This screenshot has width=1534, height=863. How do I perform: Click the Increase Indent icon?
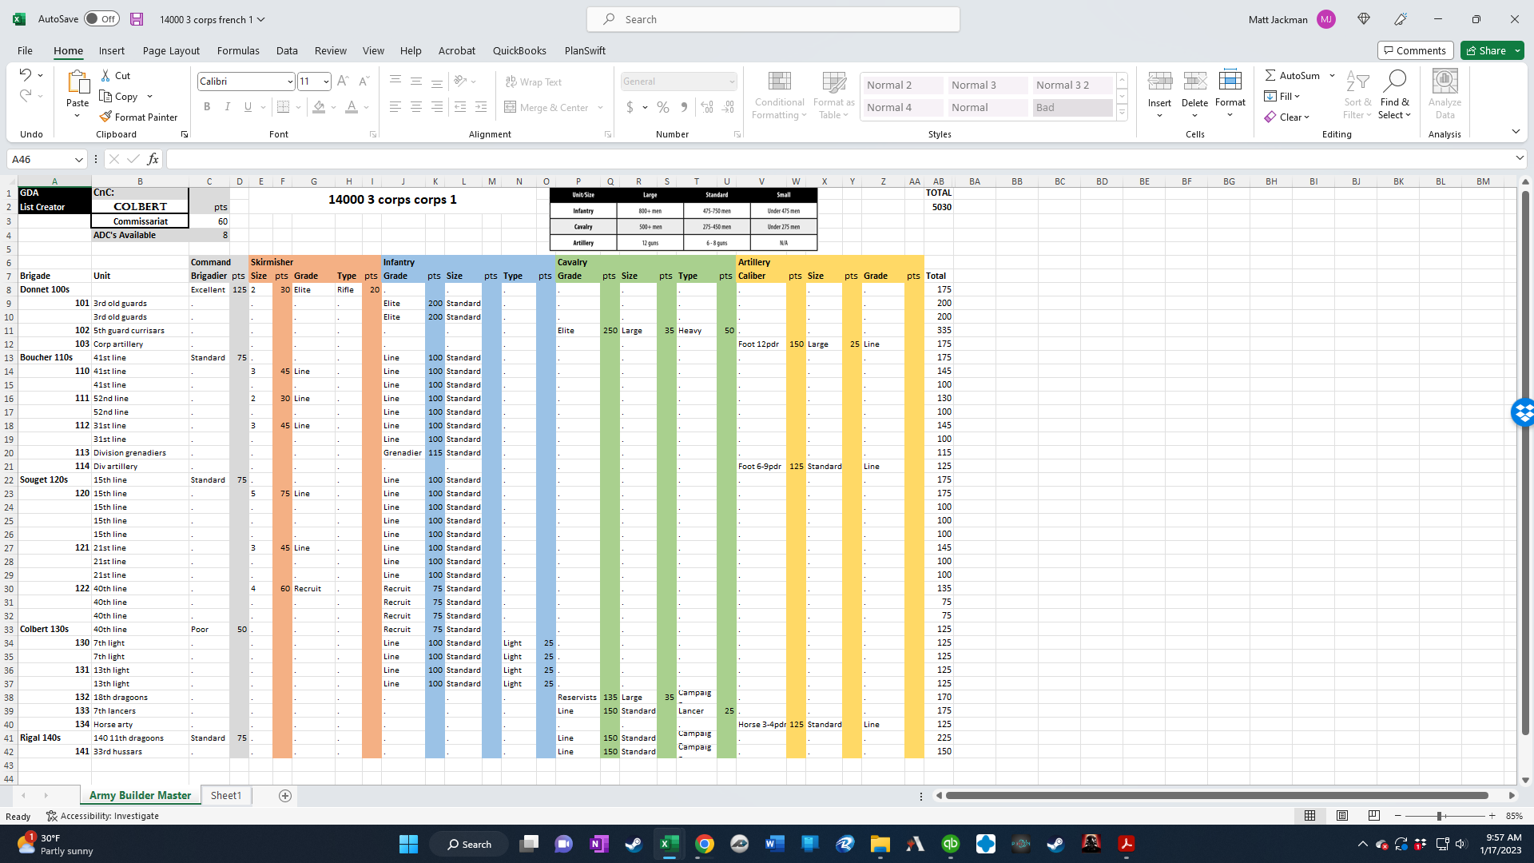pos(481,107)
